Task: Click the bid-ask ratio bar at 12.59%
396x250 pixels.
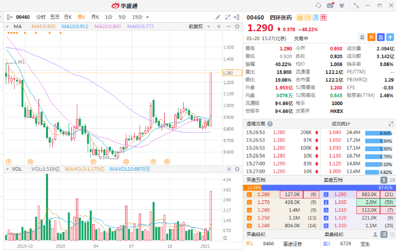Action: [x=252, y=188]
